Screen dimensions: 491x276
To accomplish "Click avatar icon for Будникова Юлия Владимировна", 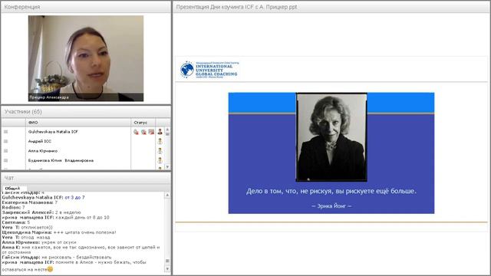I will pyautogui.click(x=160, y=160).
